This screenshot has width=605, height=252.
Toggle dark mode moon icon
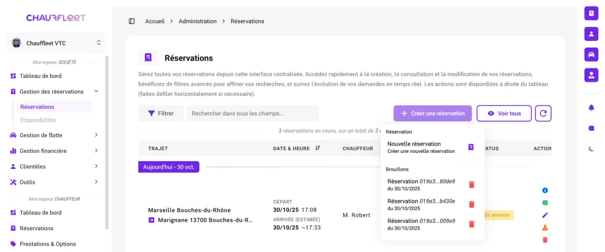pyautogui.click(x=591, y=149)
